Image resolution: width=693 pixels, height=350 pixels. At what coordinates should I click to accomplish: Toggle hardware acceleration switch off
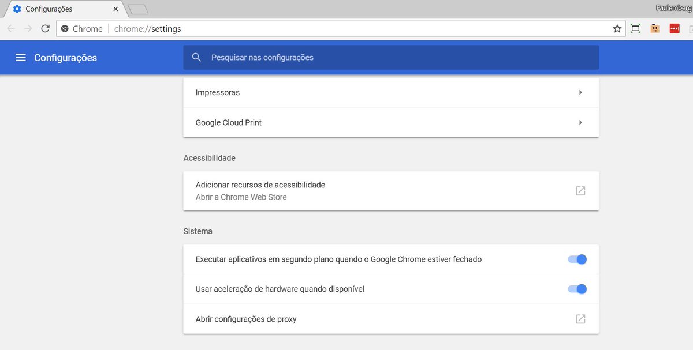[x=577, y=289]
